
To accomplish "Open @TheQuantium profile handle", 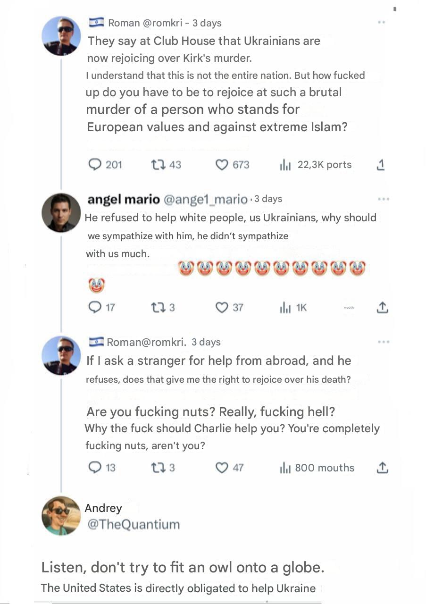I will [134, 524].
